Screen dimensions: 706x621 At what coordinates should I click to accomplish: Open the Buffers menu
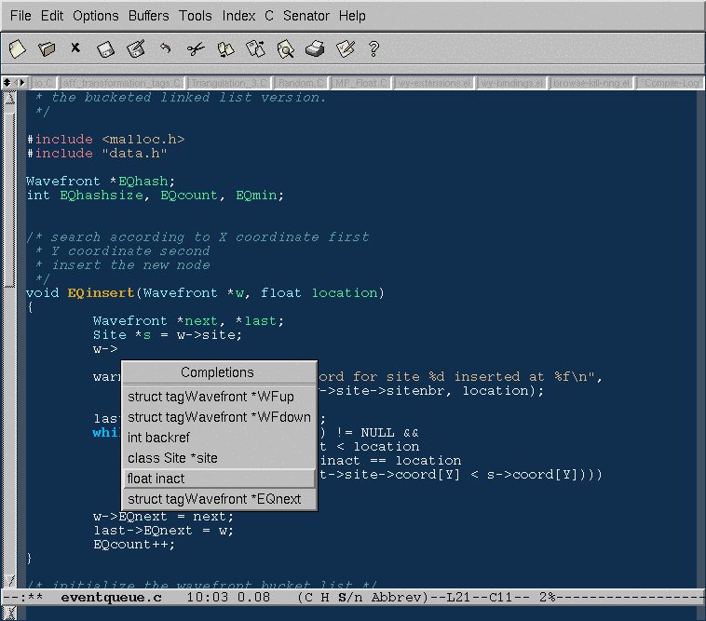point(149,16)
